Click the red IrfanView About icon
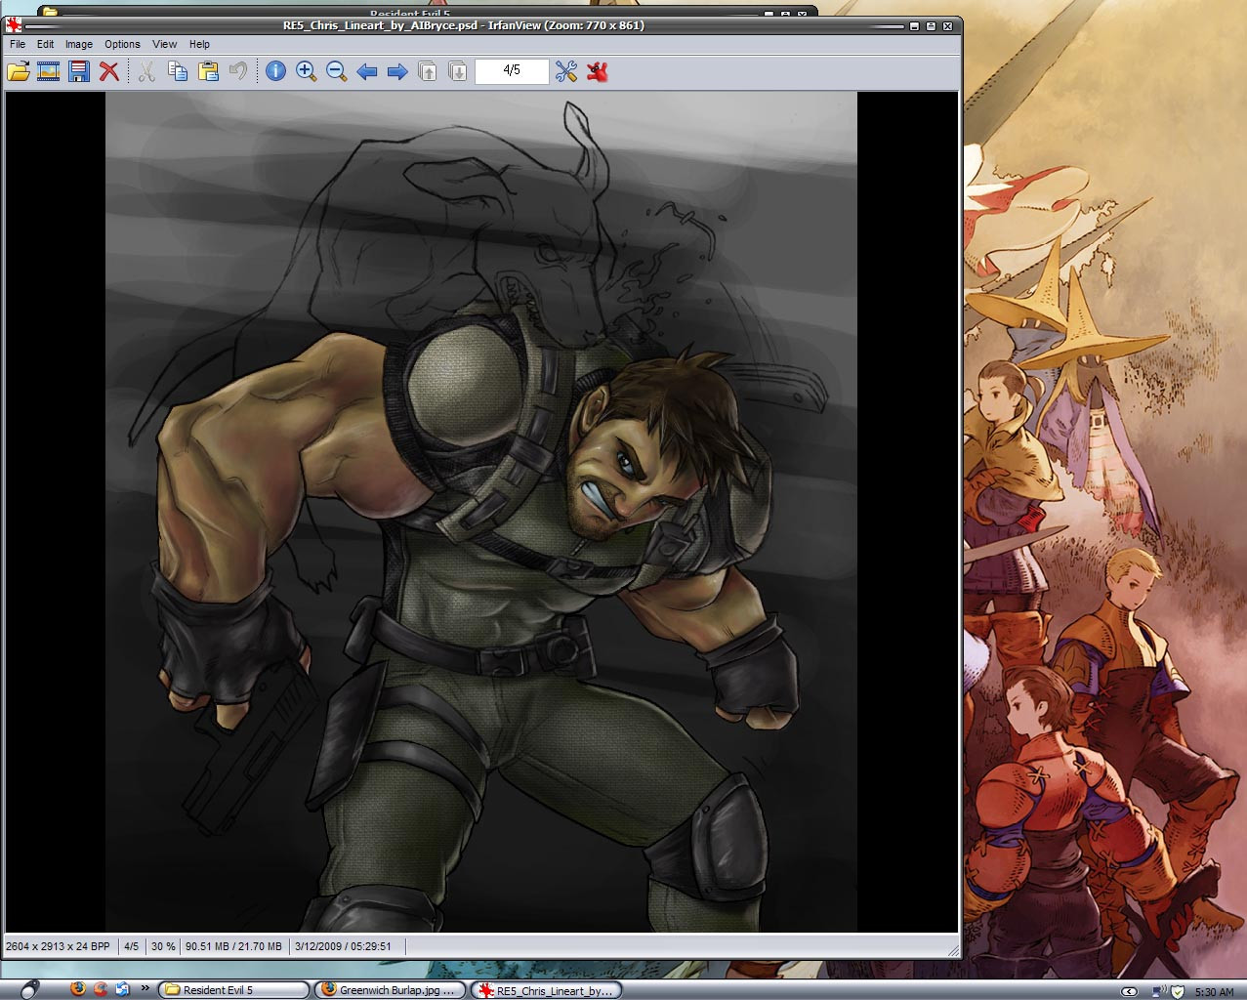1247x1000 pixels. click(x=598, y=71)
